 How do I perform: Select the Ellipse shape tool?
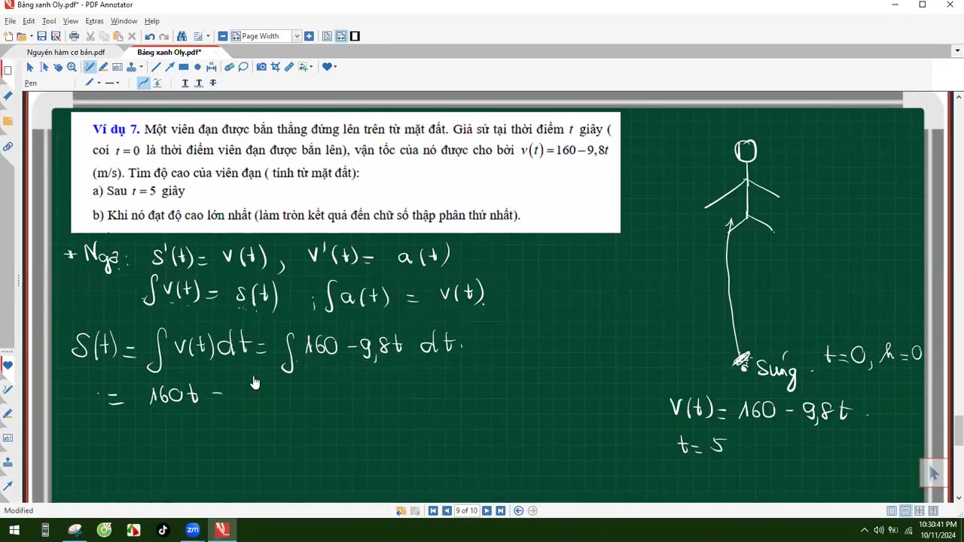[x=197, y=67]
